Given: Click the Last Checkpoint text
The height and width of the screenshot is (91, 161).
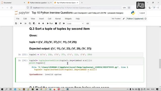Looking at the screenshot, I should tap(90, 13).
